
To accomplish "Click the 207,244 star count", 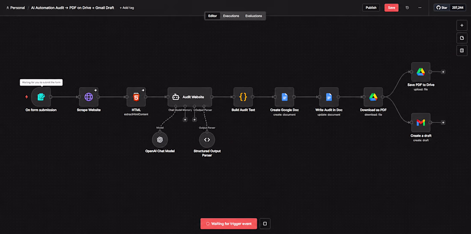I will click(x=458, y=8).
